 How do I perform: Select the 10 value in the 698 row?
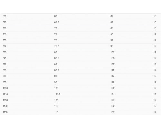[155, 22]
